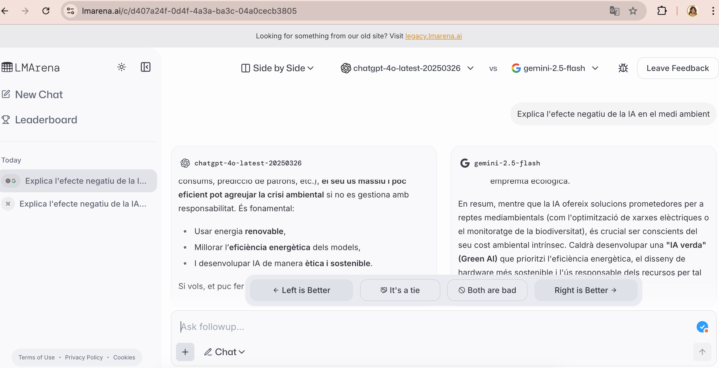Click the plus attachment button
The width and height of the screenshot is (719, 368).
[x=185, y=352]
